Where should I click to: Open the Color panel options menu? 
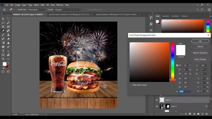pyautogui.click(x=210, y=16)
